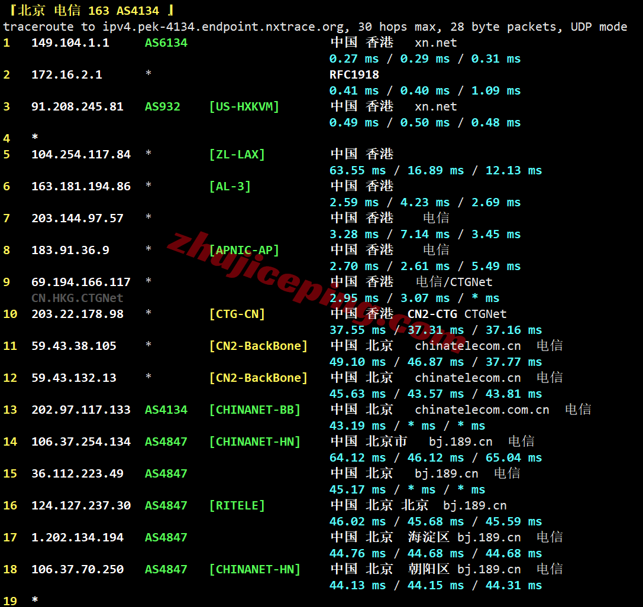Select IP 104.254.117.84

click(81, 154)
